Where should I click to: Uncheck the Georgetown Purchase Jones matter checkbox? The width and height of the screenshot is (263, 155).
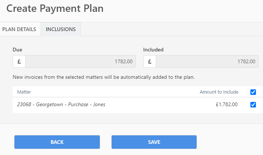point(253,105)
